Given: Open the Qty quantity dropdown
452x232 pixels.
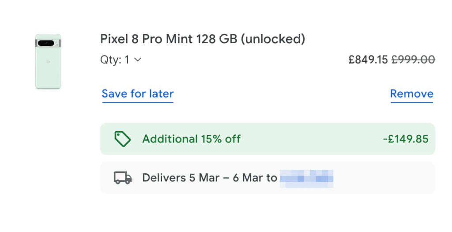Looking at the screenshot, I should pos(121,60).
